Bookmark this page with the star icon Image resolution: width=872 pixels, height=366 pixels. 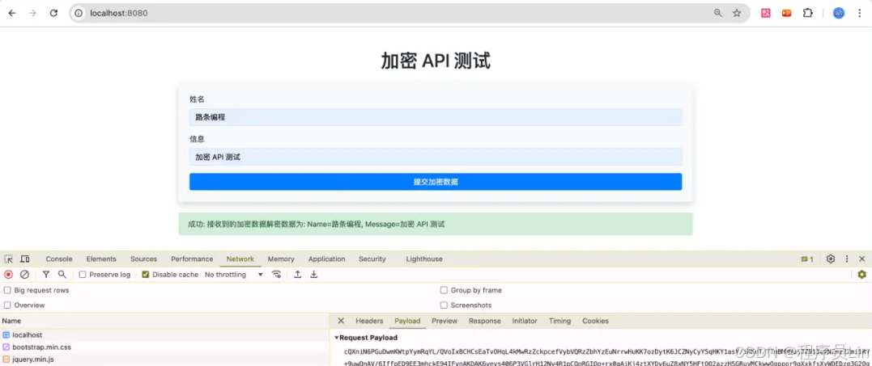pos(737,13)
